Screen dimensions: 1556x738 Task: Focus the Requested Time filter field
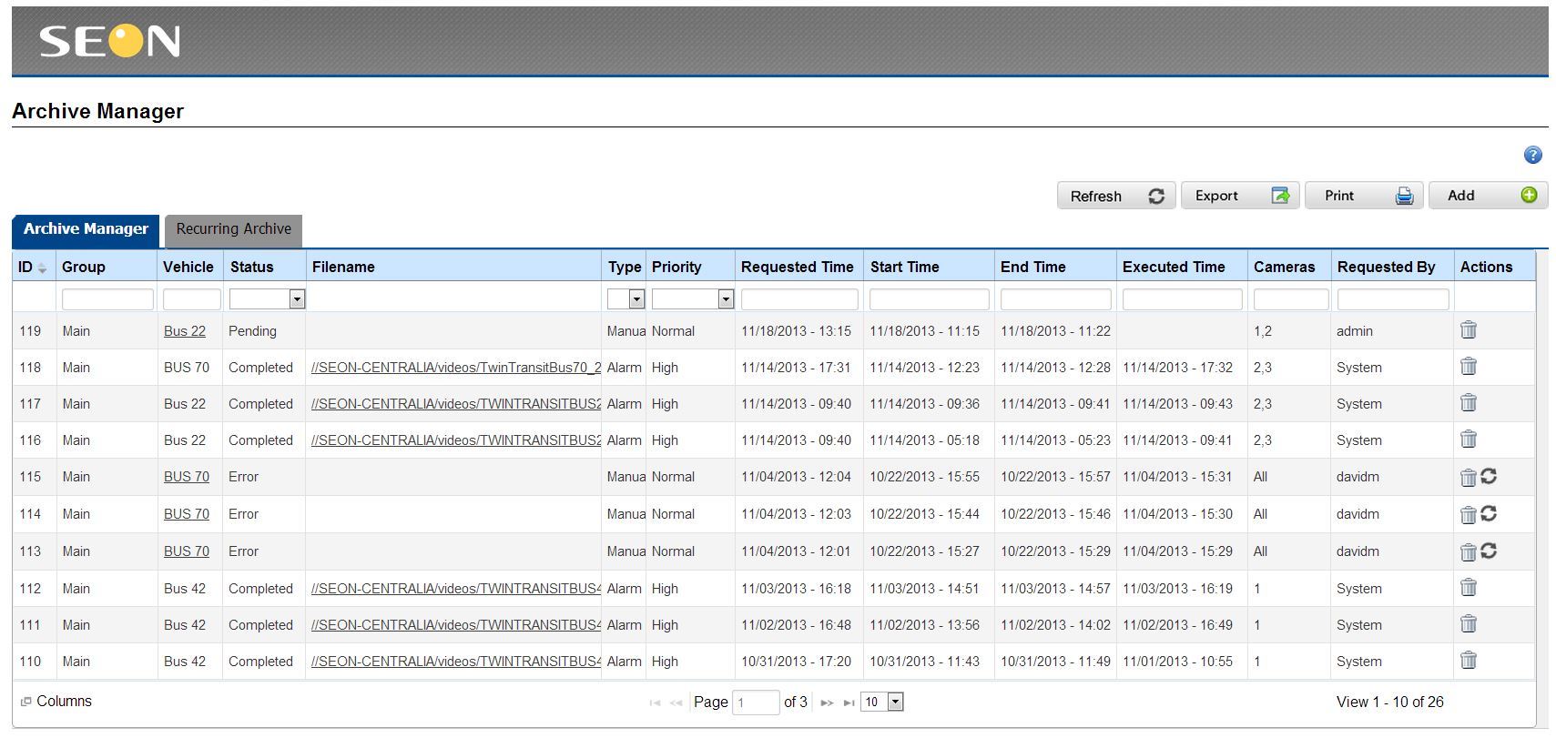tap(799, 298)
